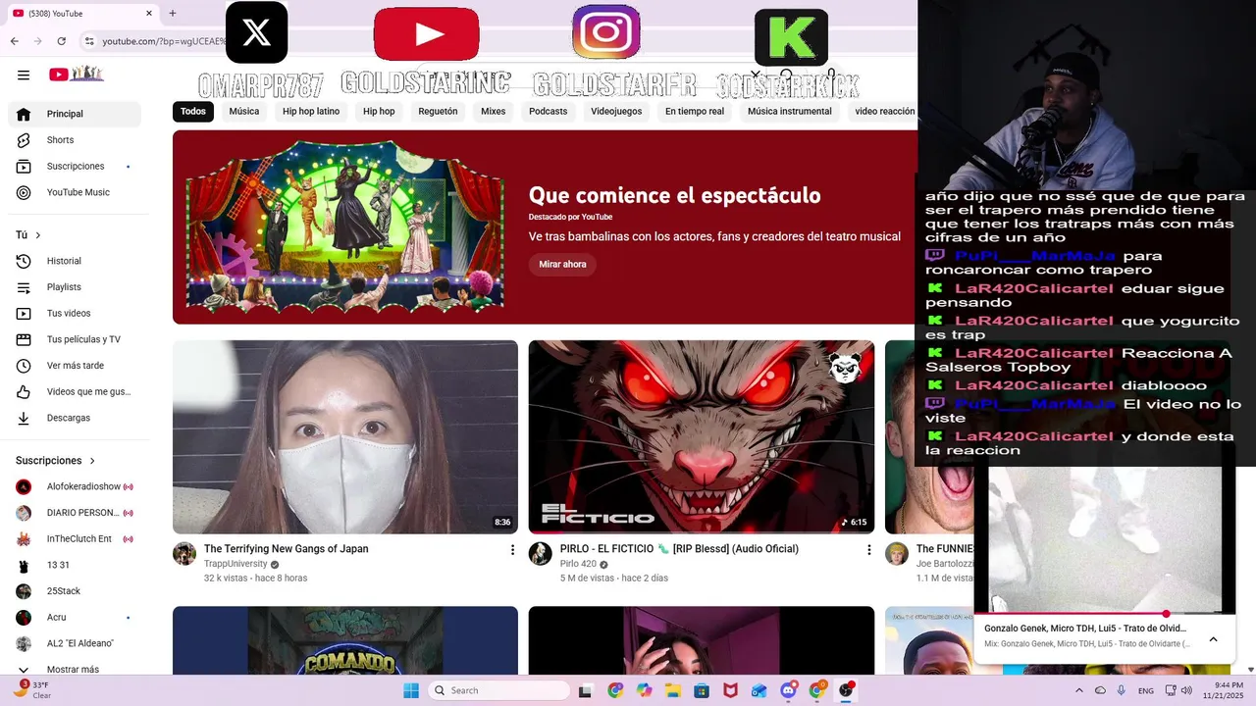The height and width of the screenshot is (706, 1256).
Task: Open AL2 El Aldeano subscription
Action: pos(75,644)
